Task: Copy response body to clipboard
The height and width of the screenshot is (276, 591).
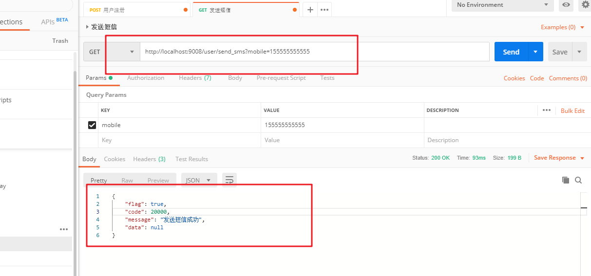Action: (x=566, y=180)
